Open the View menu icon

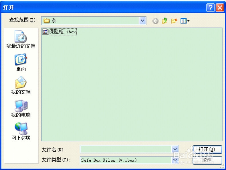click(x=185, y=21)
